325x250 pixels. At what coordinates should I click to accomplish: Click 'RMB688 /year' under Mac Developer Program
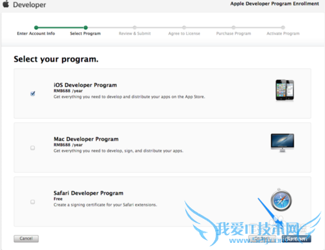point(68,145)
